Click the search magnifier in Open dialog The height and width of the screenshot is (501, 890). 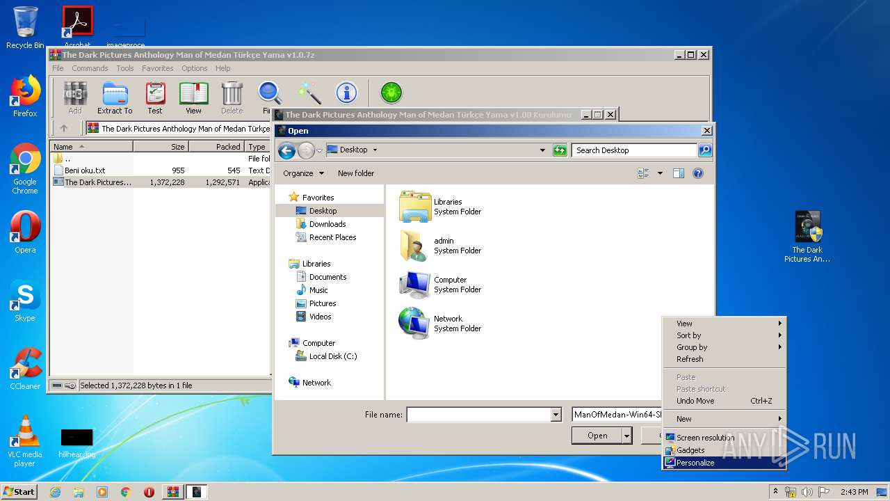(x=704, y=150)
